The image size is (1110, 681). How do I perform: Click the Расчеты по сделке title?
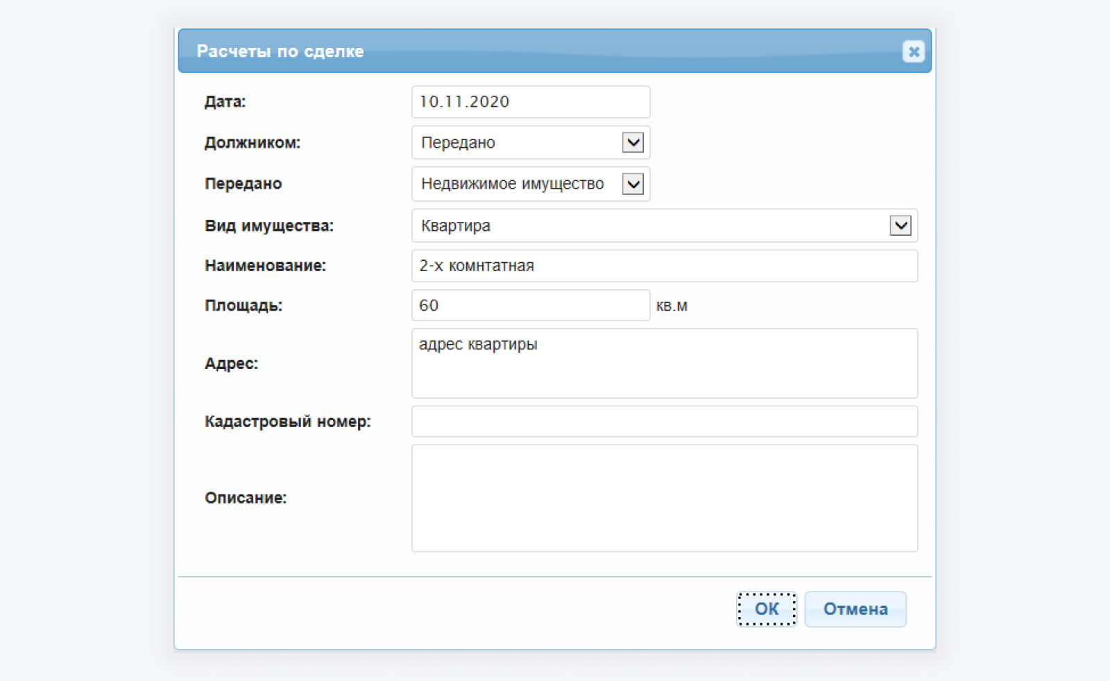[x=280, y=51]
